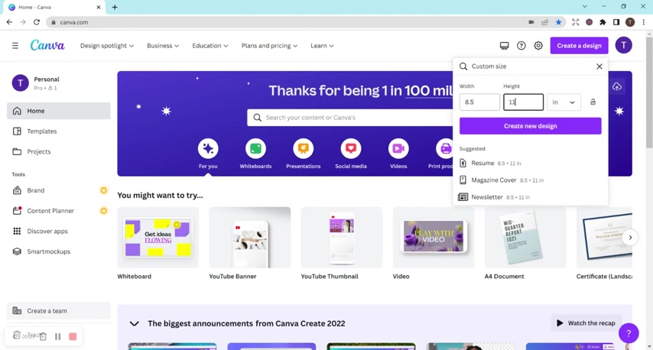Open browser three-dot menu
653x350 pixels.
pos(644,22)
